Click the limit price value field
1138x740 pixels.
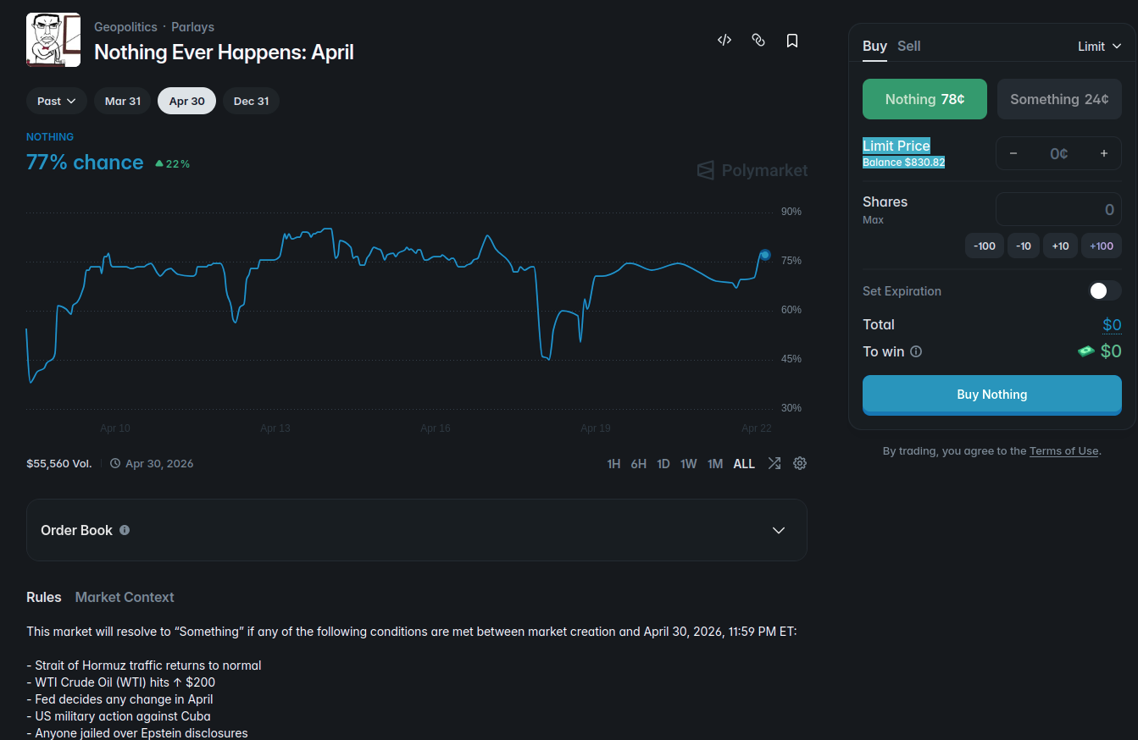[x=1058, y=153]
